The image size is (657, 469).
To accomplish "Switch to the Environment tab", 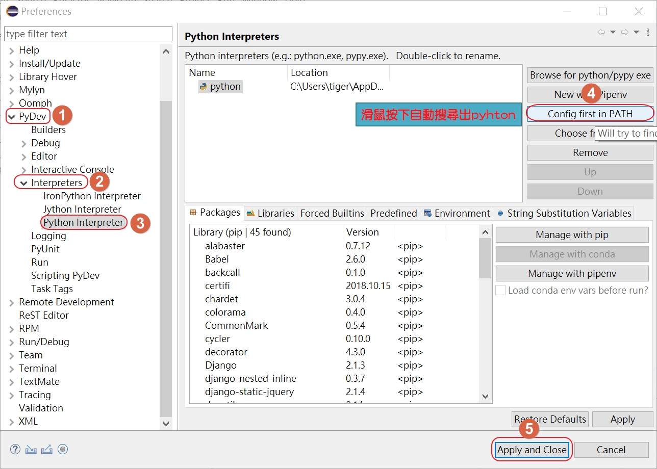I will coord(457,213).
